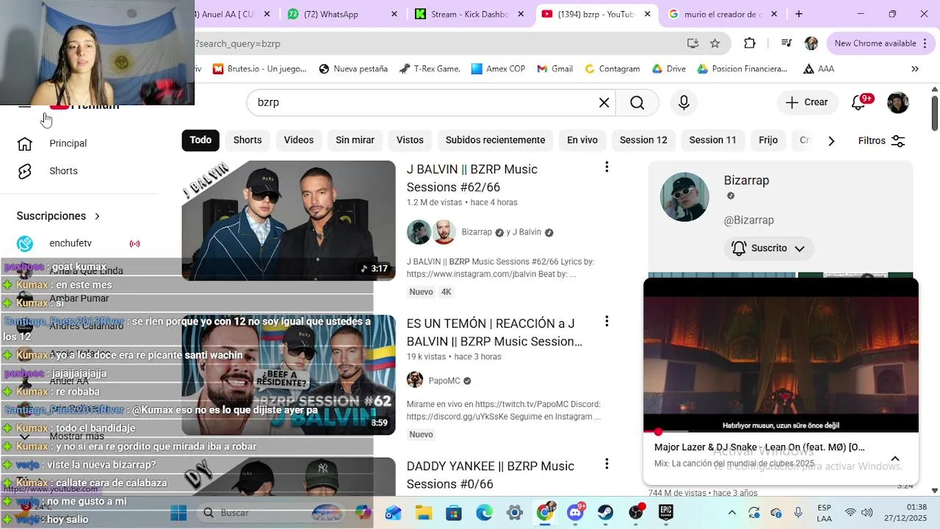Viewport: 940px width, 529px height.
Task: Open Steam from the taskbar
Action: [606, 512]
